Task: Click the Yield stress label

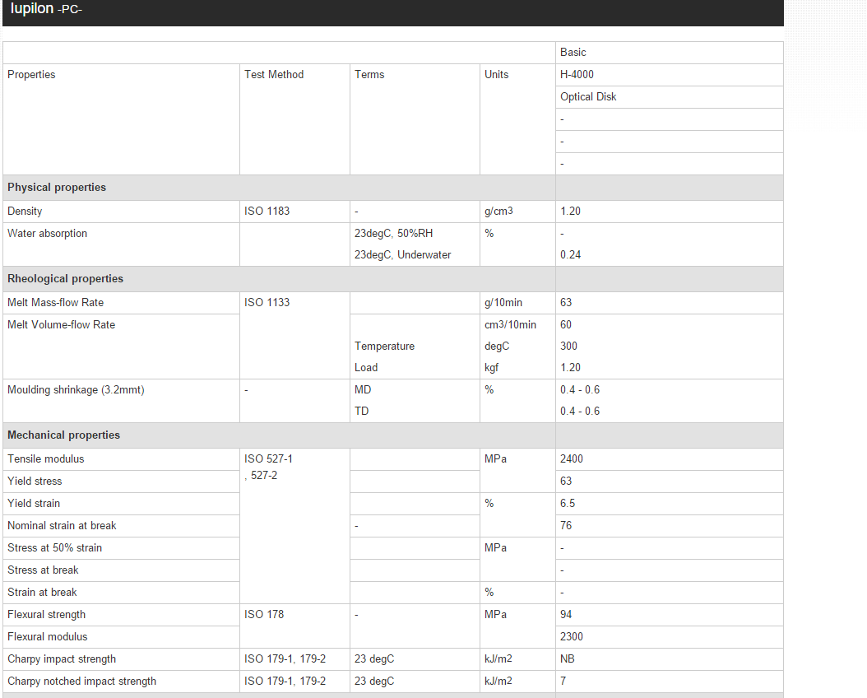Action: (35, 482)
